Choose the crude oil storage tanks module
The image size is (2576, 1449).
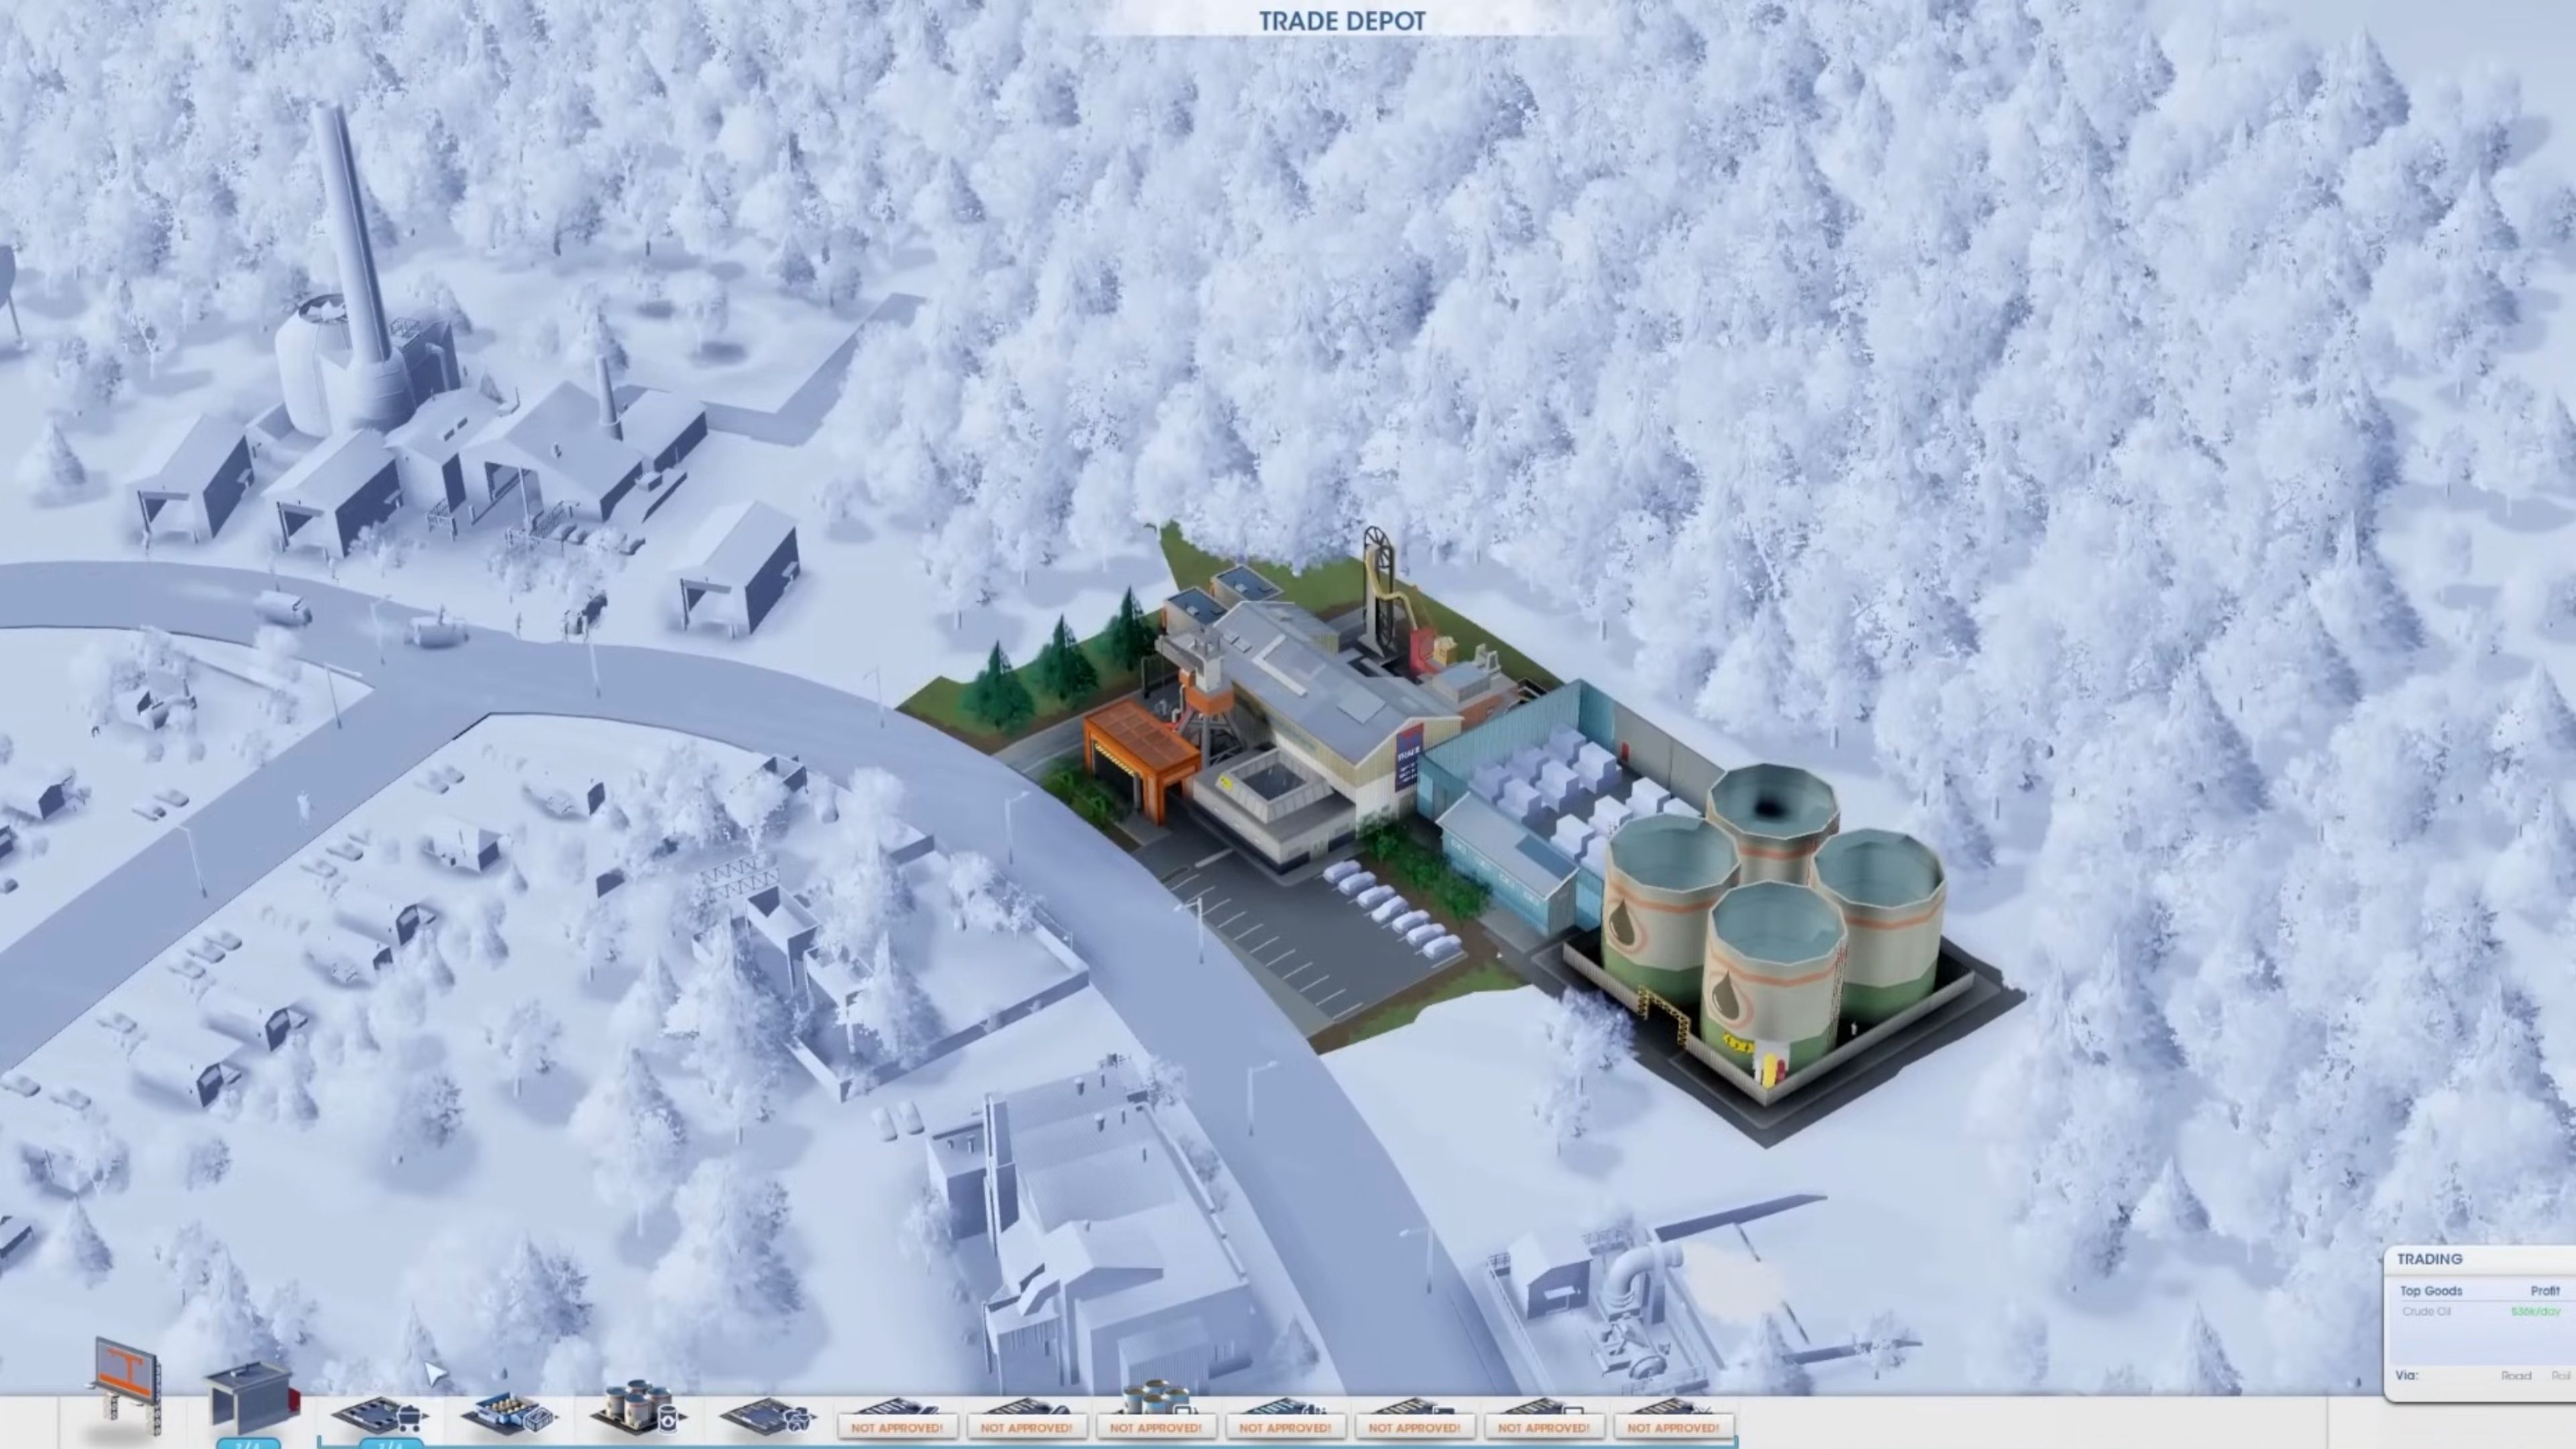coord(638,1407)
